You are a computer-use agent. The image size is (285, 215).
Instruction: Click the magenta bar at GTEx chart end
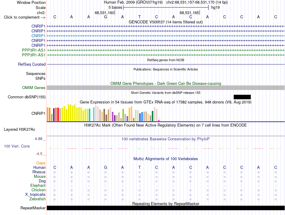coord(159,121)
